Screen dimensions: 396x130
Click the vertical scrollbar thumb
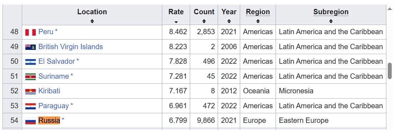pos(390,71)
